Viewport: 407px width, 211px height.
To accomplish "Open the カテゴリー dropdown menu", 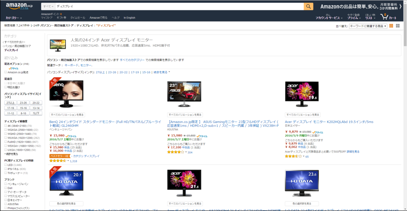I will pyautogui.click(x=14, y=18).
